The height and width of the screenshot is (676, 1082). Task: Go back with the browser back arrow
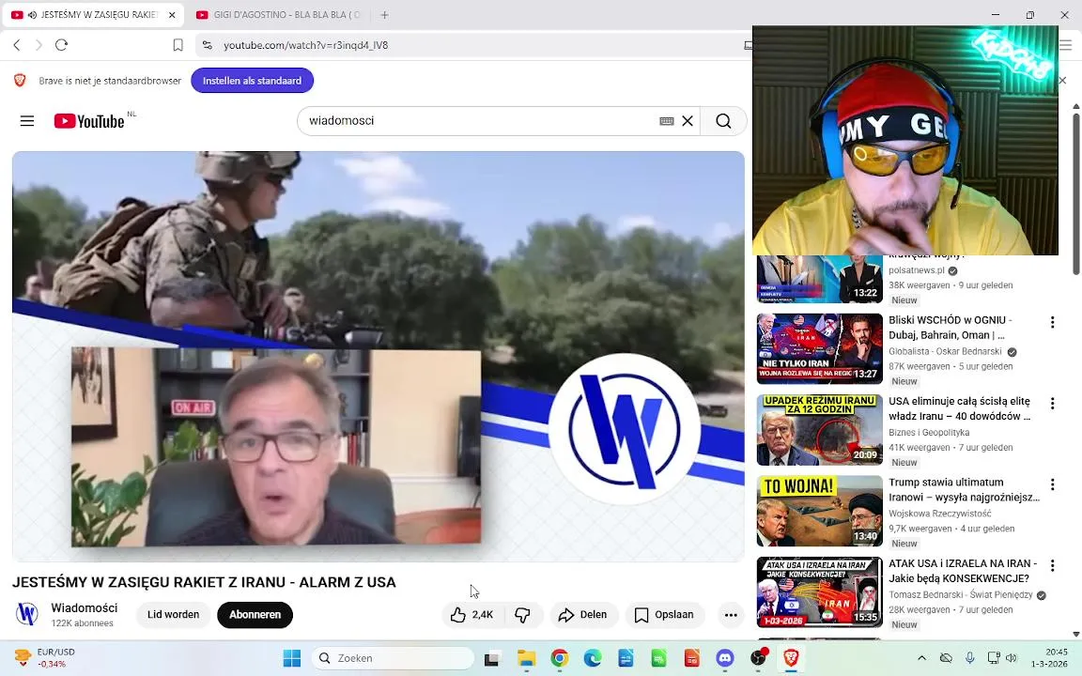point(17,45)
